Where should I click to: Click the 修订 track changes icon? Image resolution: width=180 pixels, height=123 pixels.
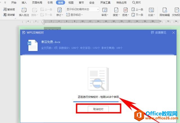[x=59, y=10]
